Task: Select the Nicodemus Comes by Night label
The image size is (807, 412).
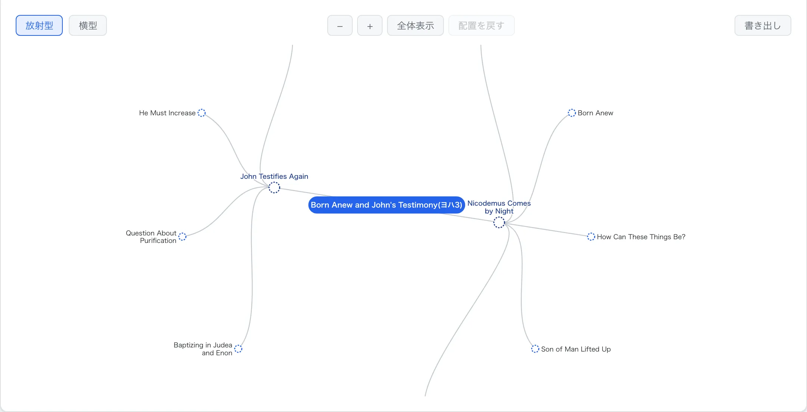Action: [499, 207]
